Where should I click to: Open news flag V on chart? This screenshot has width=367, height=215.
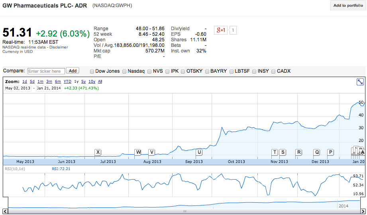click(x=152, y=152)
